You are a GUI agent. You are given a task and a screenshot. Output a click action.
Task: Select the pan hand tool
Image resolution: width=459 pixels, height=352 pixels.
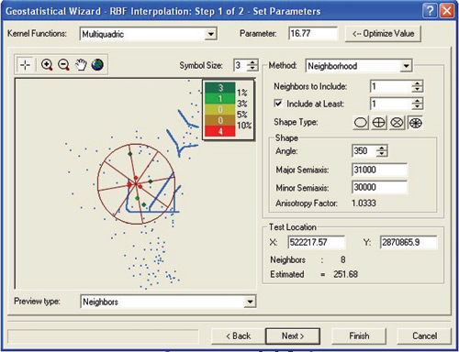[x=81, y=65]
